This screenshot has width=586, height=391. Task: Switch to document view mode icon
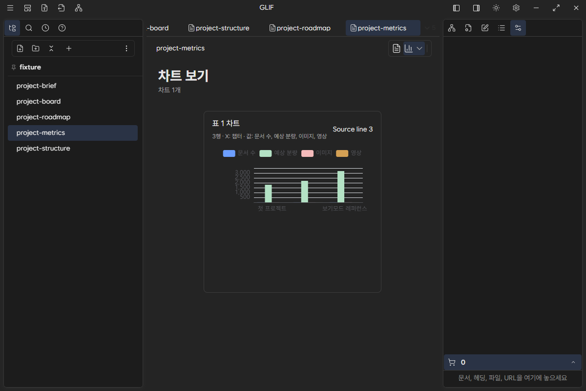click(x=397, y=48)
